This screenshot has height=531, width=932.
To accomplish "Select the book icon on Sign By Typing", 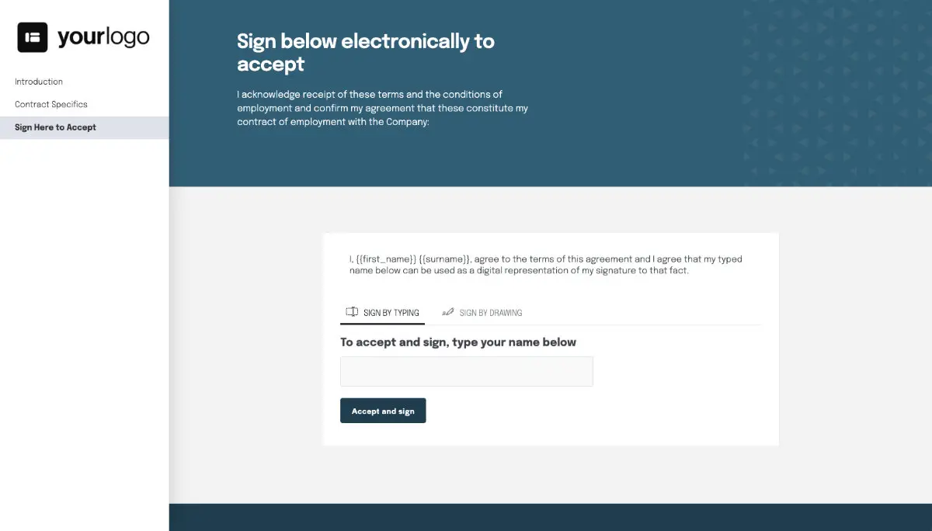I will (352, 311).
